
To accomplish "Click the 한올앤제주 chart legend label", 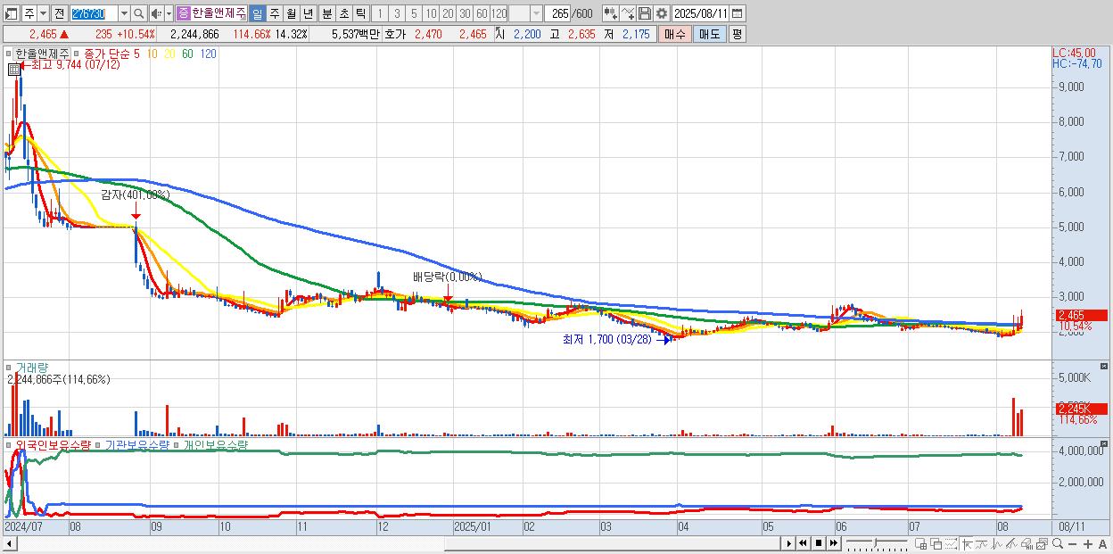I will pos(43,54).
